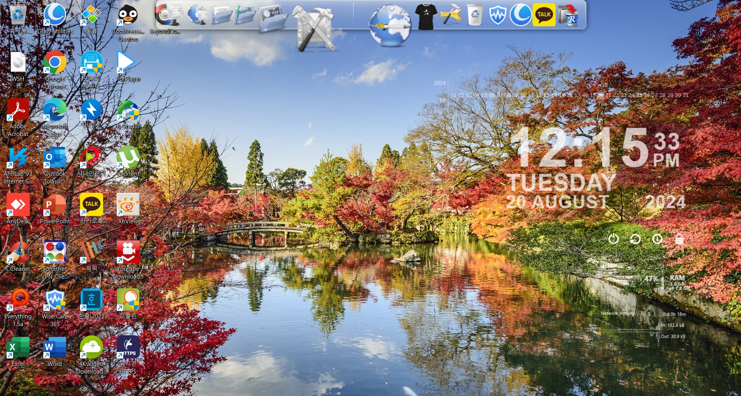Open the 꿀뷰 image viewer shortcut
This screenshot has width=741, height=396.
[91, 18]
